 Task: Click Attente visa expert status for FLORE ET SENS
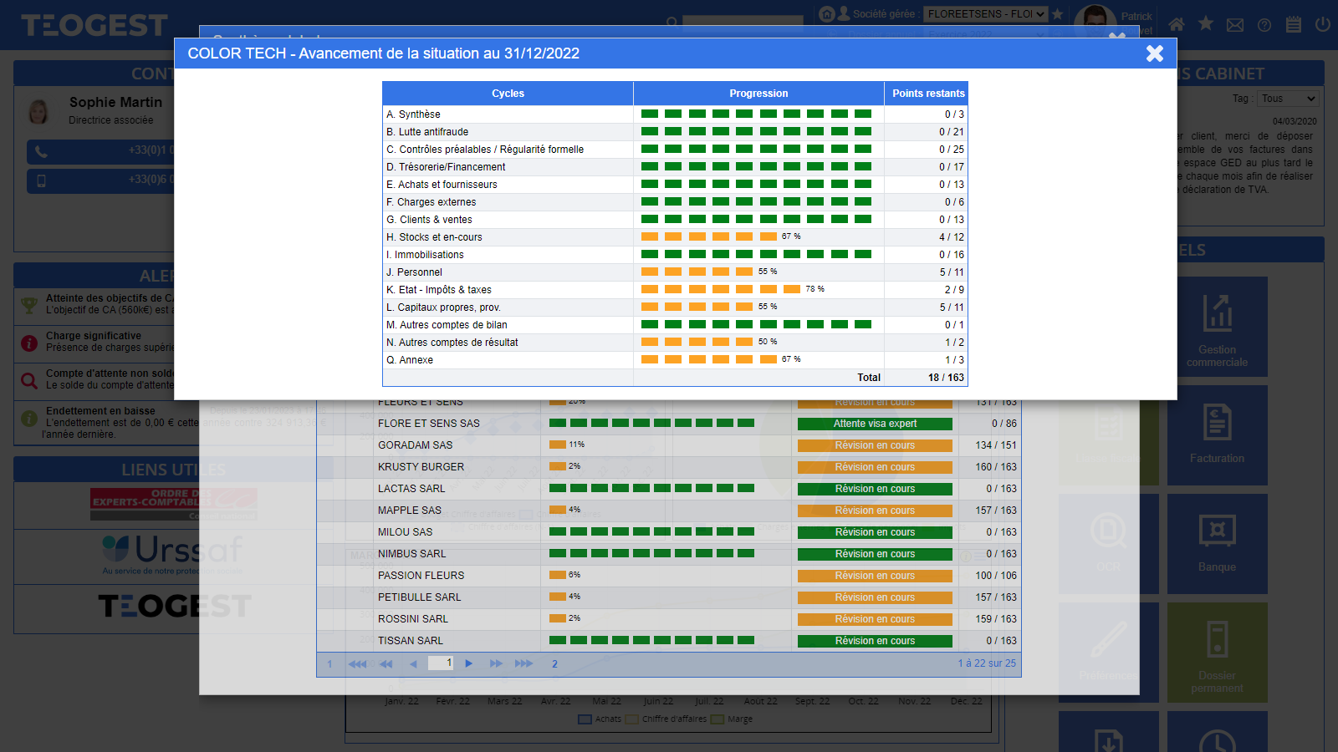point(875,424)
